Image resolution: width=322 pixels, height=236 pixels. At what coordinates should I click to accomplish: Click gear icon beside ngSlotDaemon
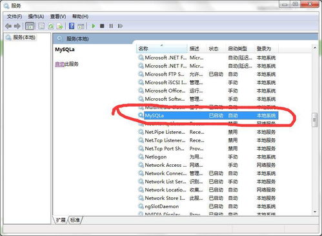tap(141, 206)
